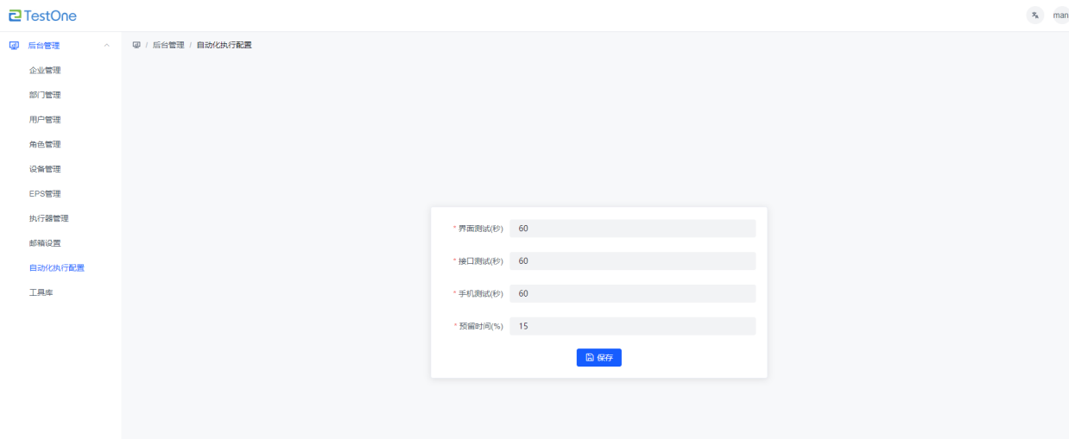
Task: Click 后台管理 breadcrumb link
Action: pyautogui.click(x=168, y=45)
